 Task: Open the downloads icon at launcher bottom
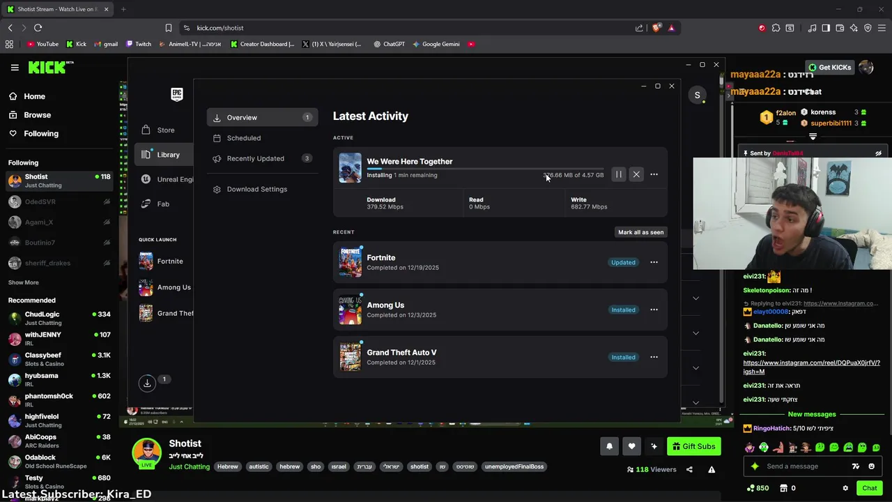pyautogui.click(x=147, y=383)
